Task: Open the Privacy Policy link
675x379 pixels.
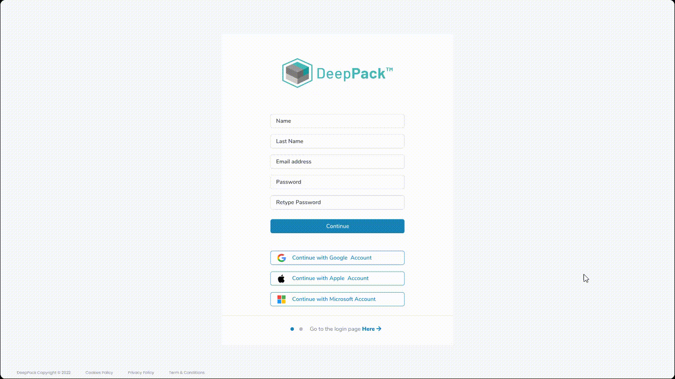Action: (x=141, y=373)
